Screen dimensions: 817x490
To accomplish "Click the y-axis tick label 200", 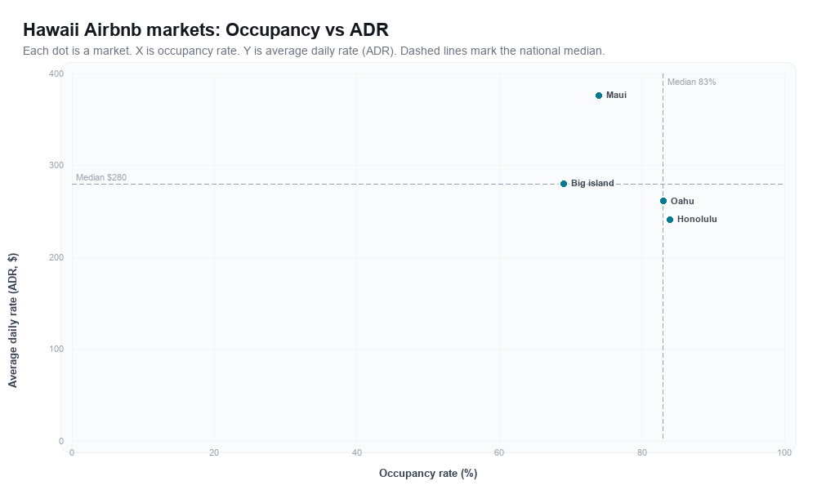I will [x=56, y=258].
